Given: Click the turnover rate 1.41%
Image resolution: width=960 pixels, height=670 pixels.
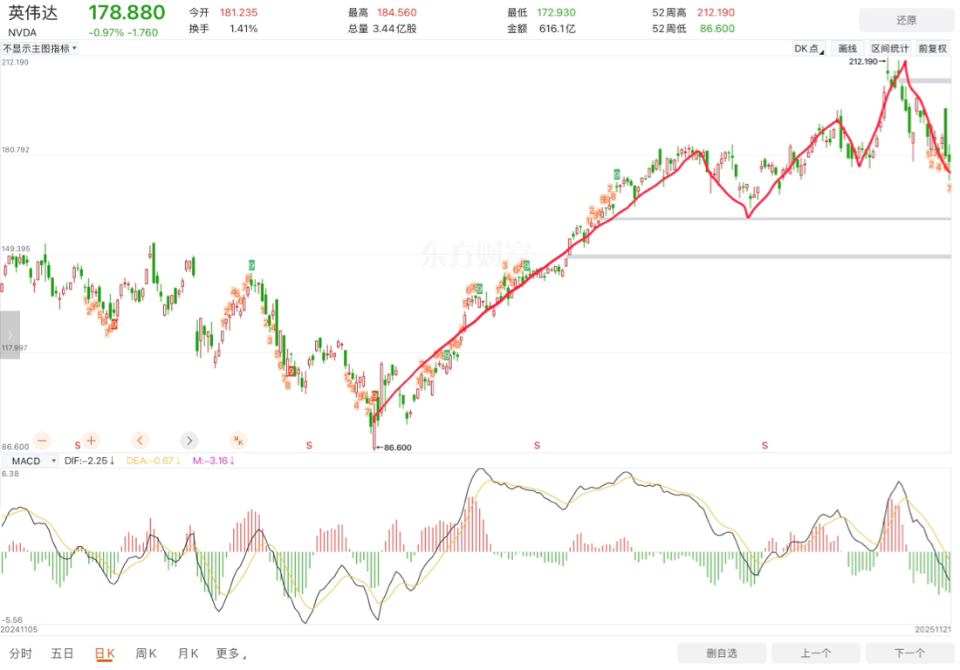Looking at the screenshot, I should [243, 29].
